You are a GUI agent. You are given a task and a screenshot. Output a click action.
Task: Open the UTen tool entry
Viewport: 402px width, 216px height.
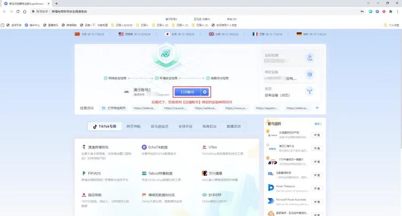coord(210,147)
